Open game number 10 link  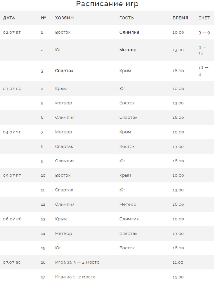(x=43, y=176)
